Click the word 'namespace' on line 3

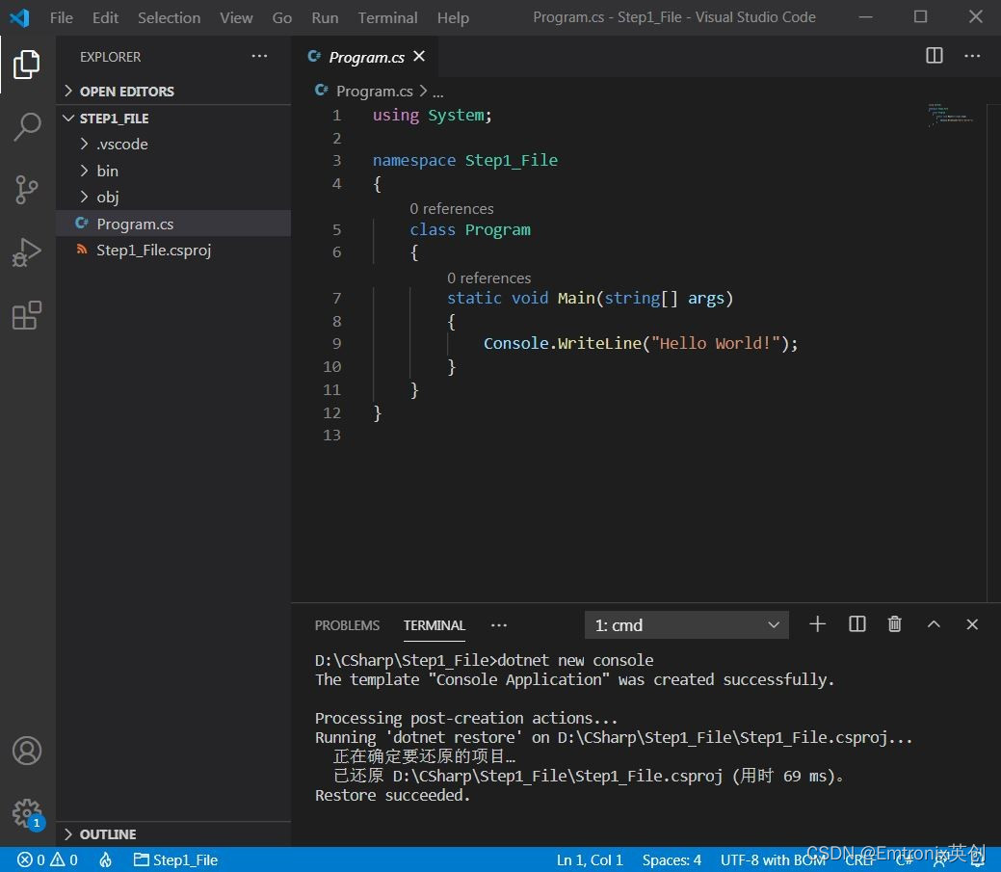point(414,160)
